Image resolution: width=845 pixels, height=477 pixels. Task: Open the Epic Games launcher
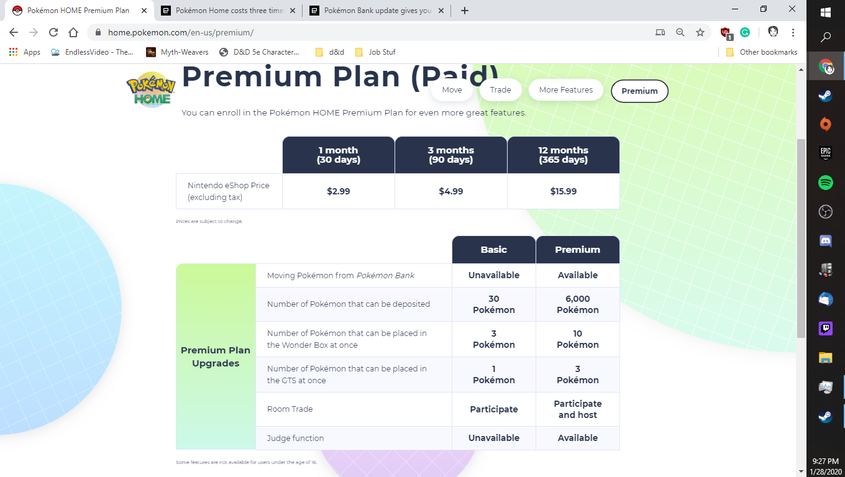pos(825,153)
